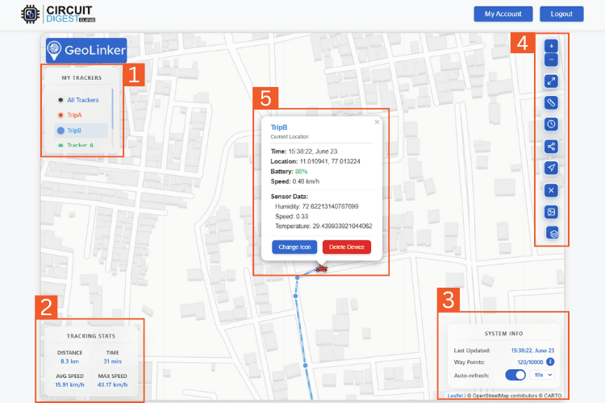Click the map image export icon
This screenshot has height=403, width=605.
click(551, 212)
